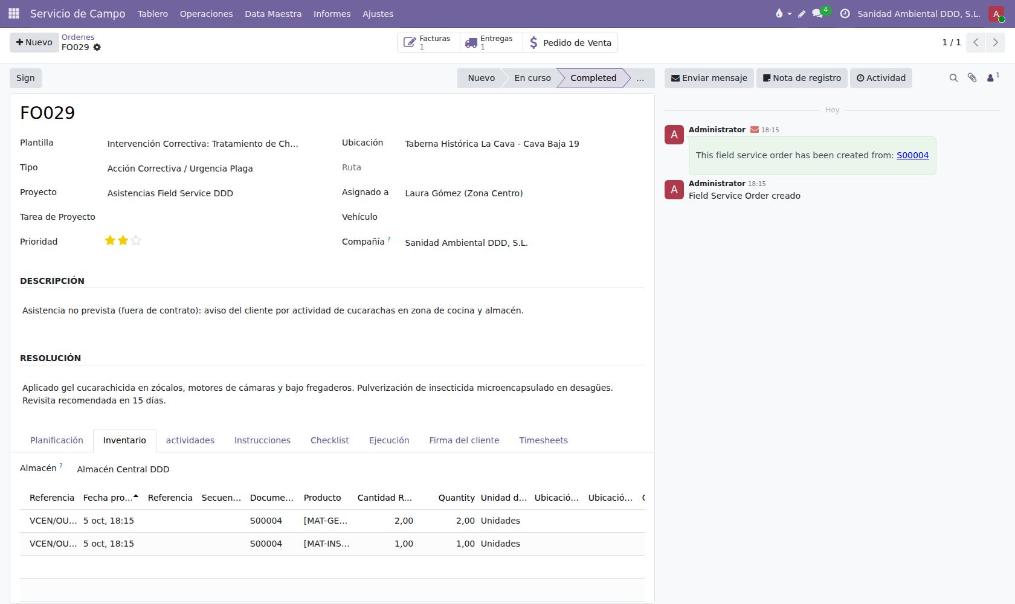
Task: Set priority to the second star
Action: pyautogui.click(x=123, y=240)
